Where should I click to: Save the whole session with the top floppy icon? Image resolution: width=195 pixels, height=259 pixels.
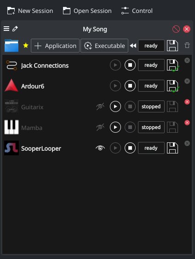coord(172,46)
